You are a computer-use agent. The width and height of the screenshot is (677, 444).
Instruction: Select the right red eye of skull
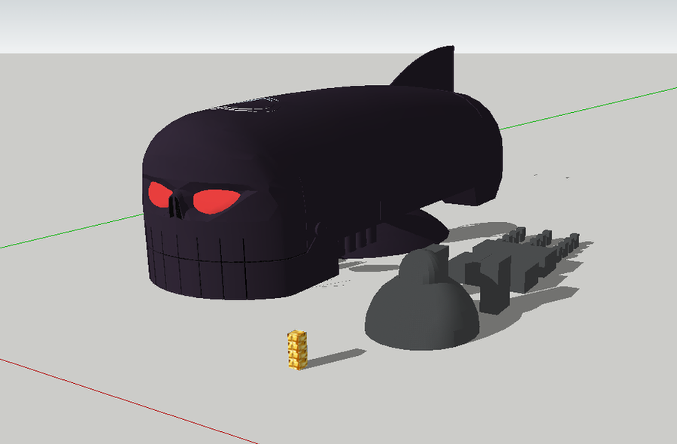click(216, 201)
